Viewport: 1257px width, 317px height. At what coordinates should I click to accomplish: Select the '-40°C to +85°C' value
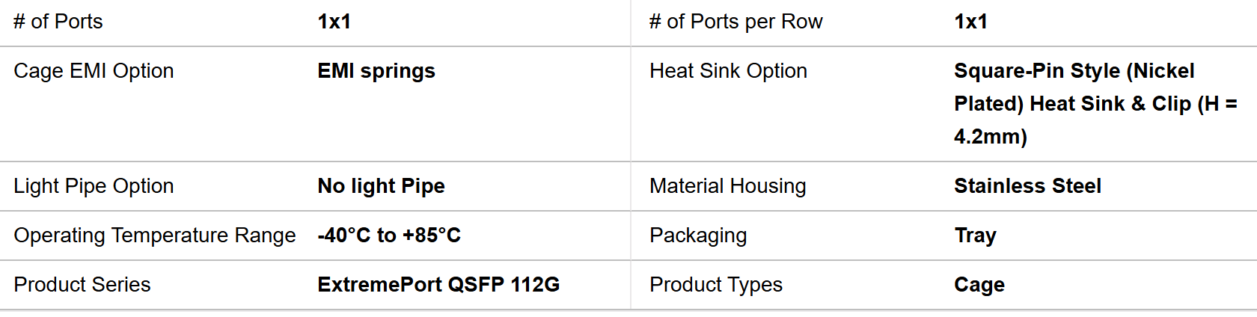(x=389, y=236)
